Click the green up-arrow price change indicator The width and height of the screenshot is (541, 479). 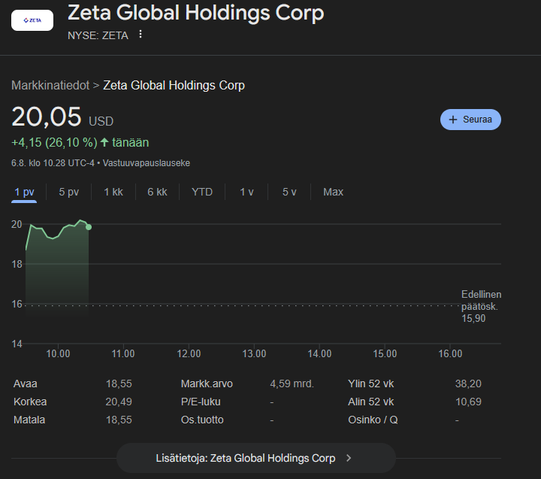coord(104,142)
